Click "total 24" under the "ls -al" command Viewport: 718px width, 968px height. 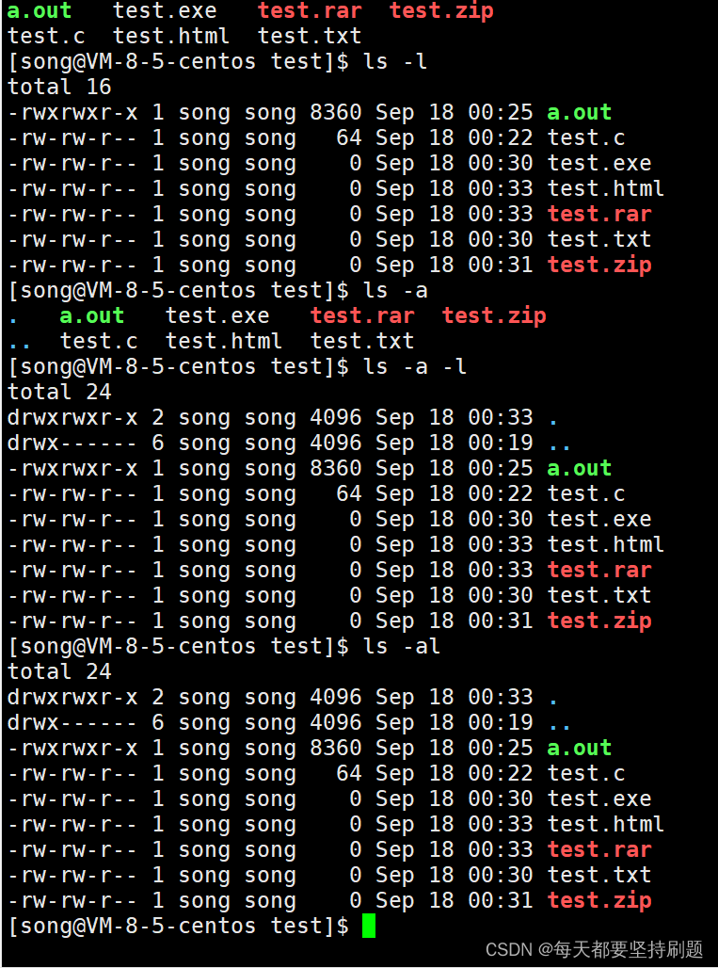[59, 671]
